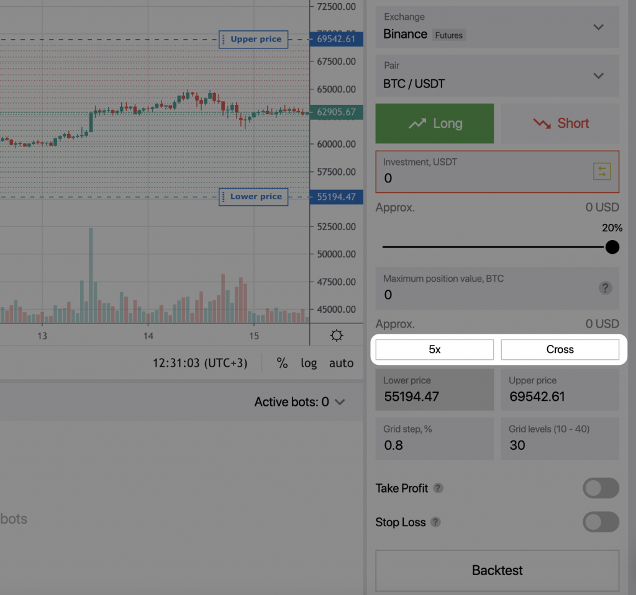Screen dimensions: 636x595
Task: Click the Futures label next to Binance
Action: click(x=448, y=35)
